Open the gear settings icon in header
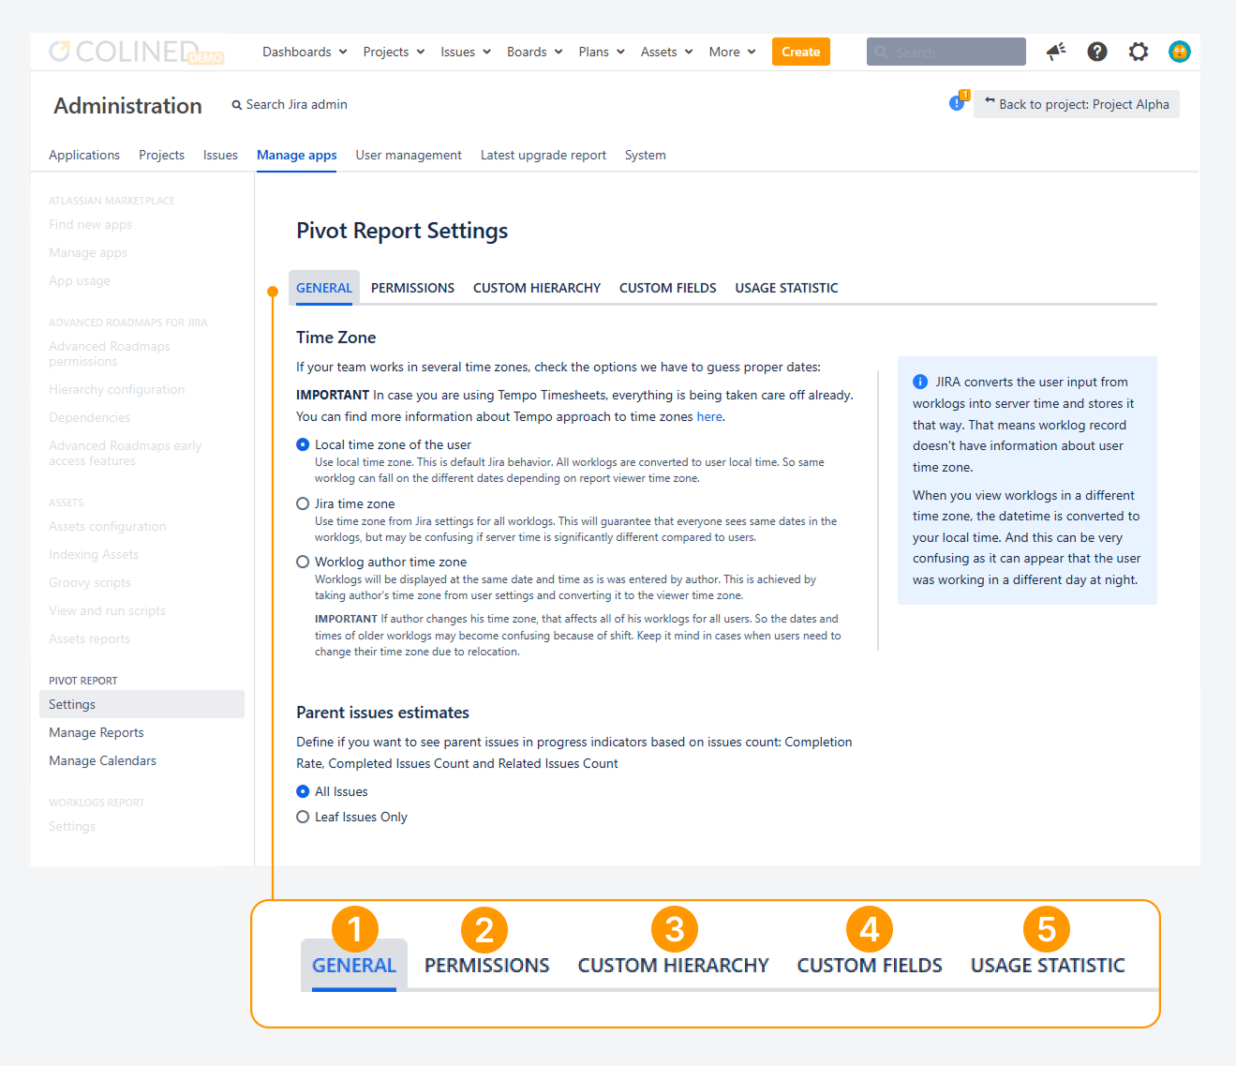 pyautogui.click(x=1139, y=52)
